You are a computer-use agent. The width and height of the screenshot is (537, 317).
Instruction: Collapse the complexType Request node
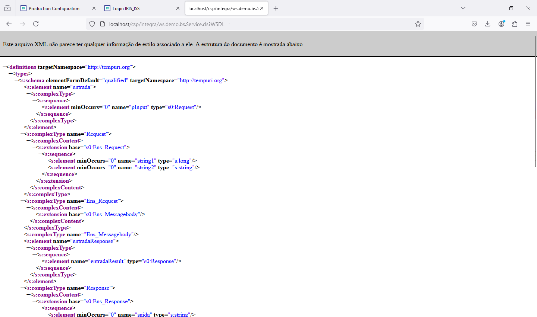pos(22,134)
